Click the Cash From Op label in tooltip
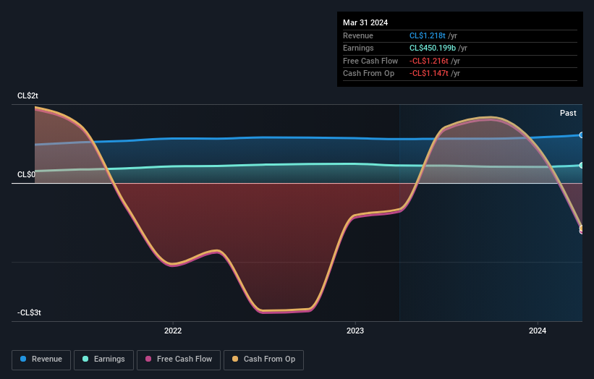The width and height of the screenshot is (594, 379). pyautogui.click(x=368, y=74)
